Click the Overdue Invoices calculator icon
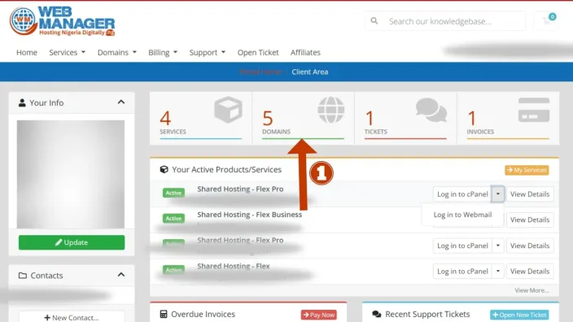 click(164, 314)
